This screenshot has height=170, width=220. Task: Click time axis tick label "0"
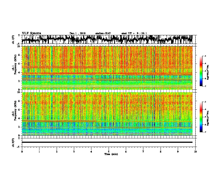click(x=22, y=152)
